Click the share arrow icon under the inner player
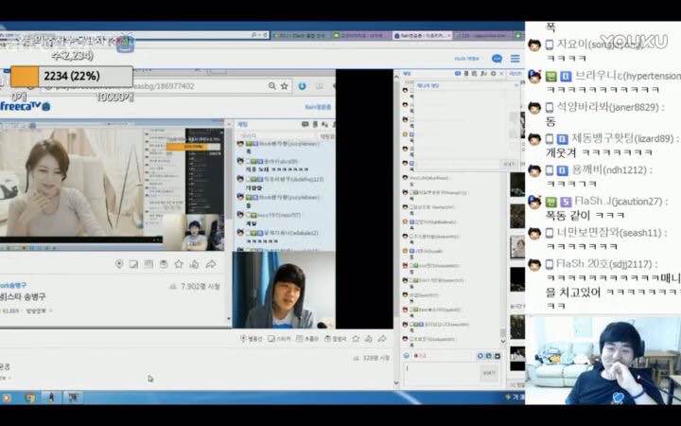681x426 pixels. point(211,264)
